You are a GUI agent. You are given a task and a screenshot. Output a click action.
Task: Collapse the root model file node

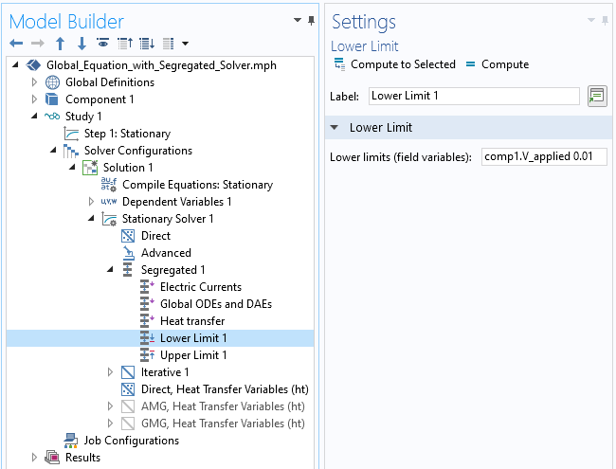coord(15,64)
